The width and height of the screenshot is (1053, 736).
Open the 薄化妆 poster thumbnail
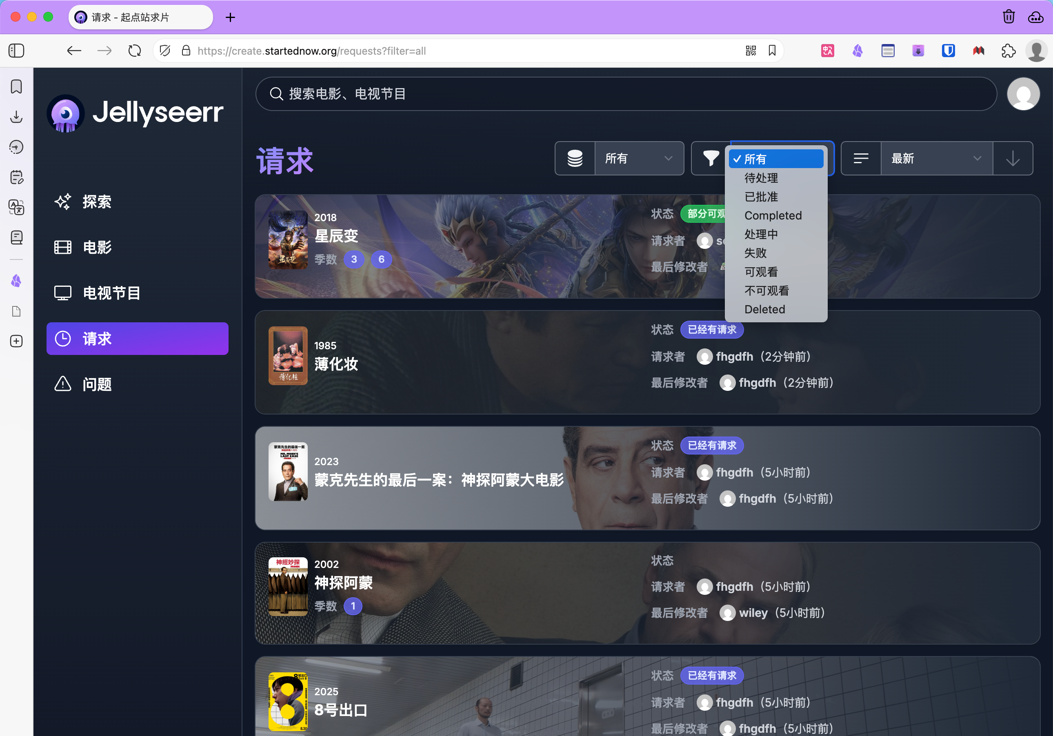point(288,356)
